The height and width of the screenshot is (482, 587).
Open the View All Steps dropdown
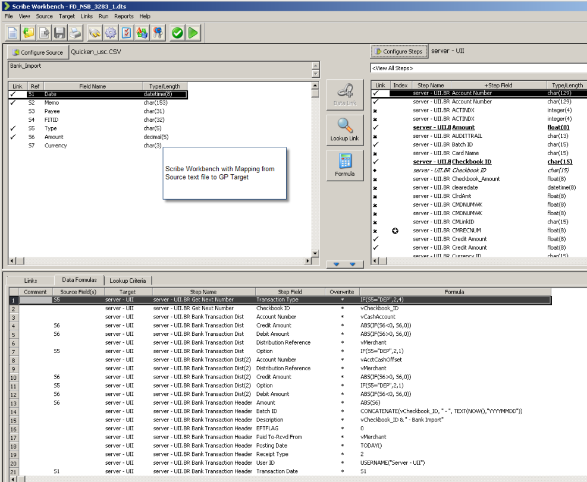click(x=478, y=68)
